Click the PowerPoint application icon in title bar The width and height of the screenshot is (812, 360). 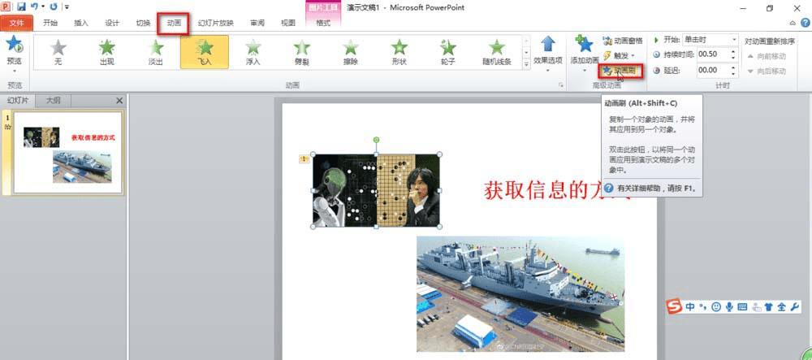coord(6,7)
